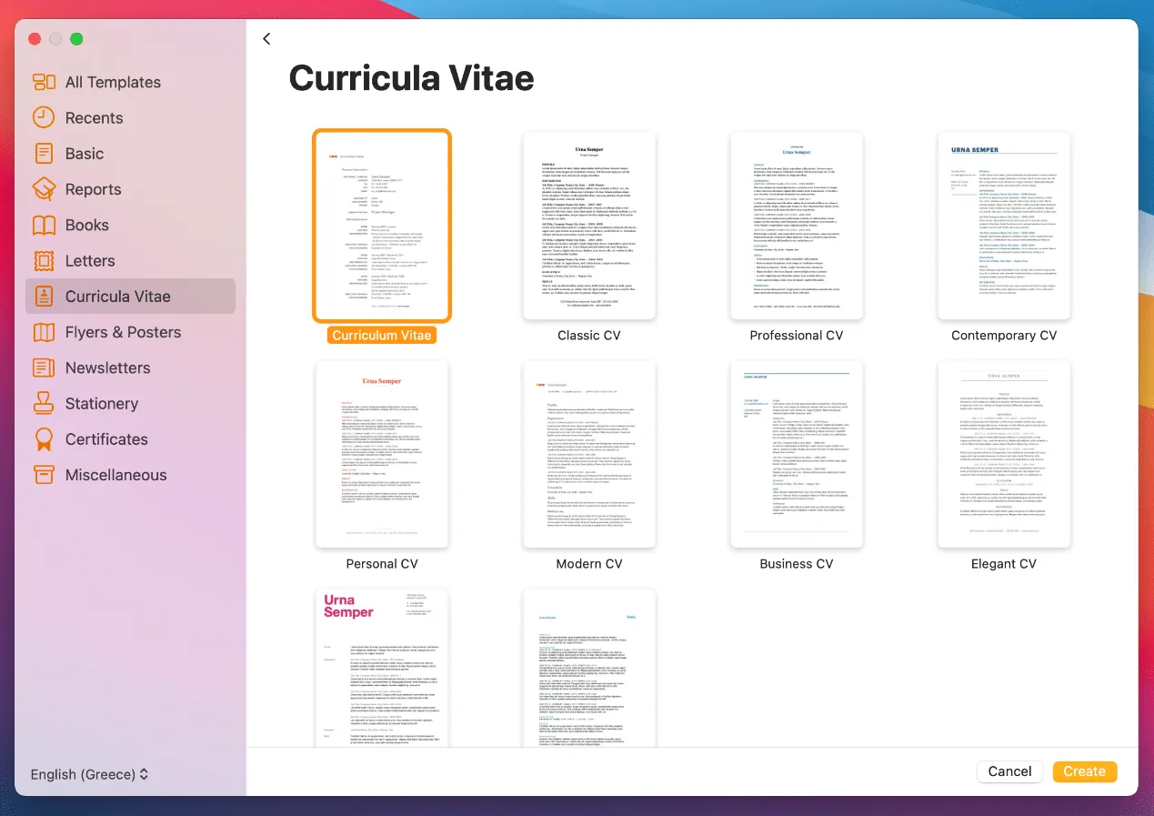
Task: Select the Classic CV template thumbnail
Action: click(x=589, y=226)
